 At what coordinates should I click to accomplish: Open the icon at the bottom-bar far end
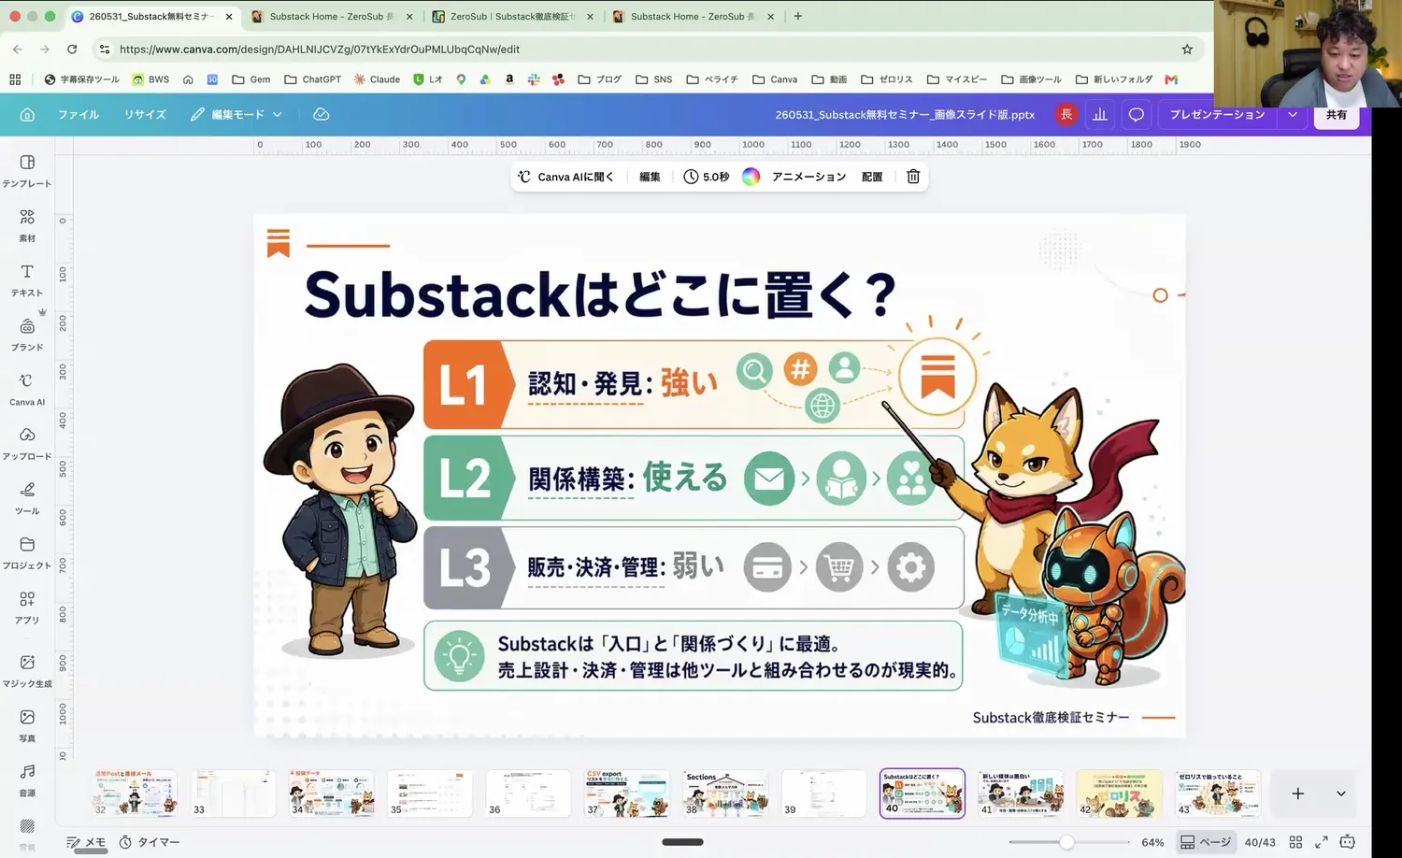(1348, 842)
